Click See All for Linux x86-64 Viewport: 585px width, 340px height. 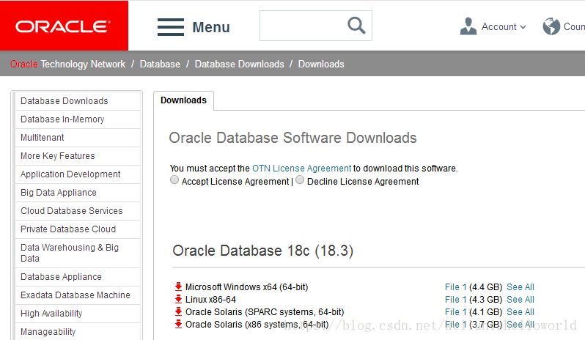520,300
